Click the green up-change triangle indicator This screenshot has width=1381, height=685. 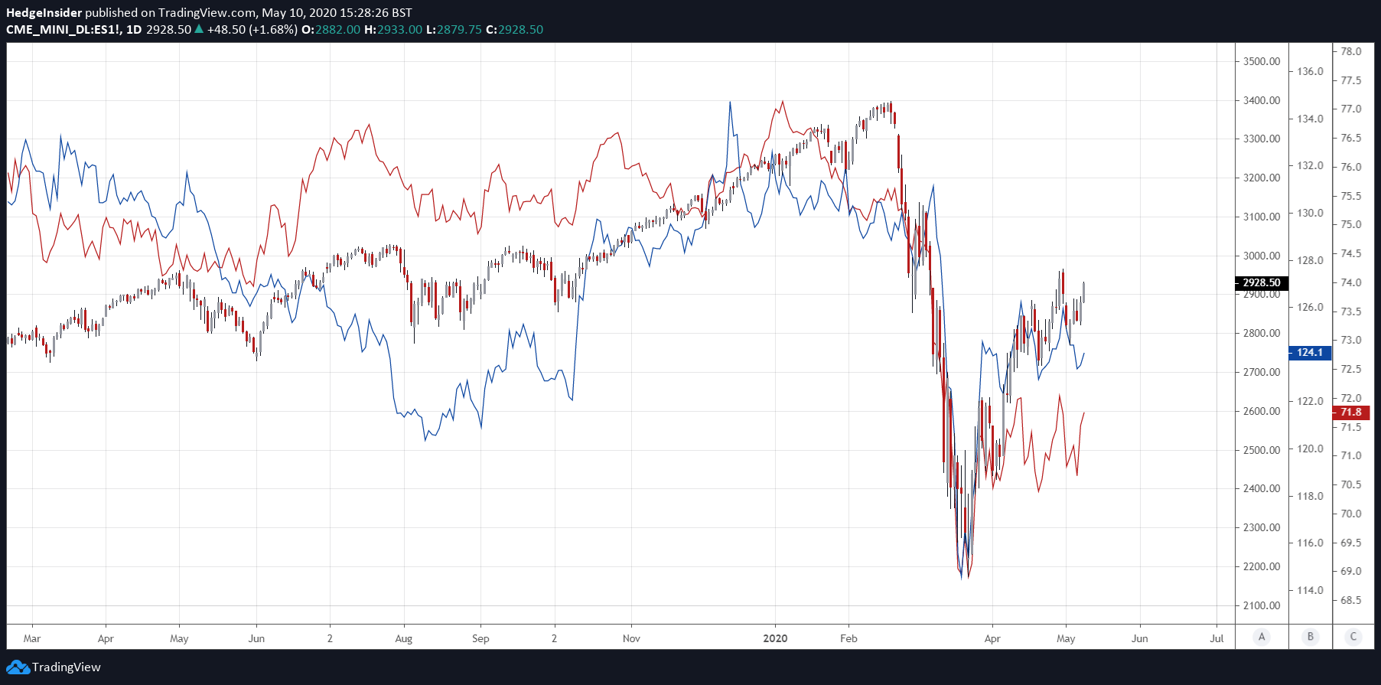199,29
